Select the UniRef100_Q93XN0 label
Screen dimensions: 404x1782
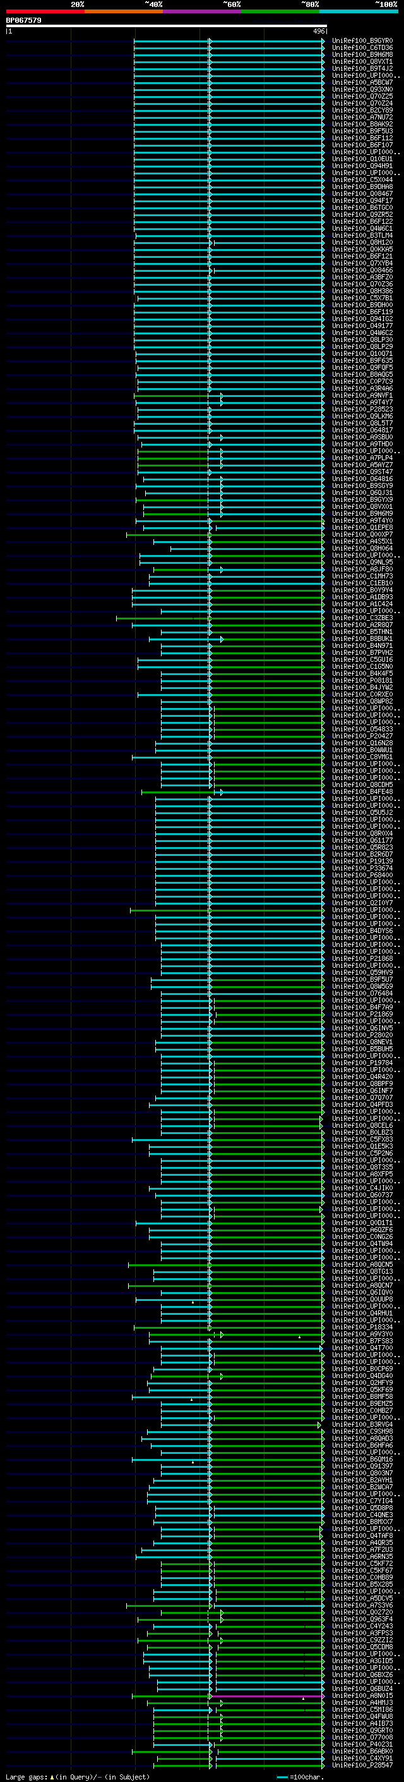[362, 89]
